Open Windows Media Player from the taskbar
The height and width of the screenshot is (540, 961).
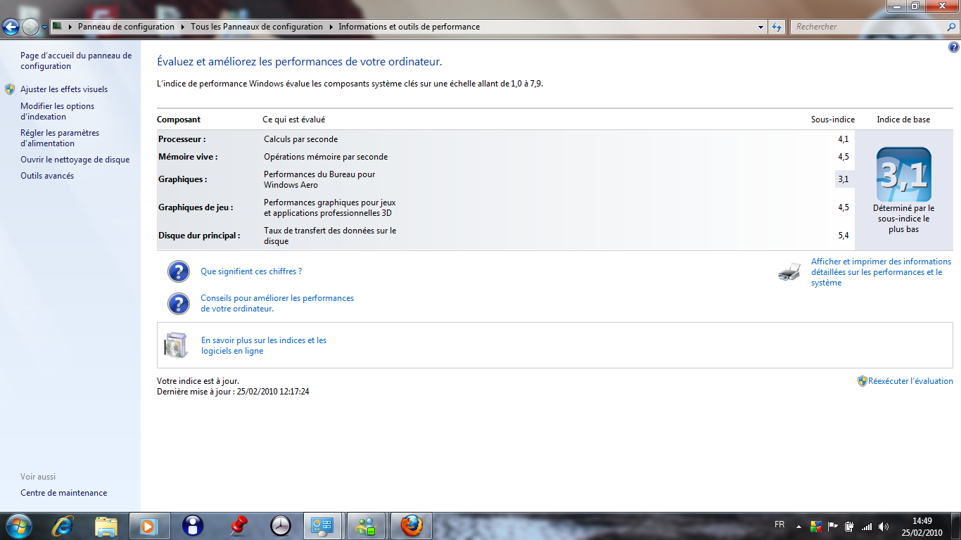coord(149,526)
